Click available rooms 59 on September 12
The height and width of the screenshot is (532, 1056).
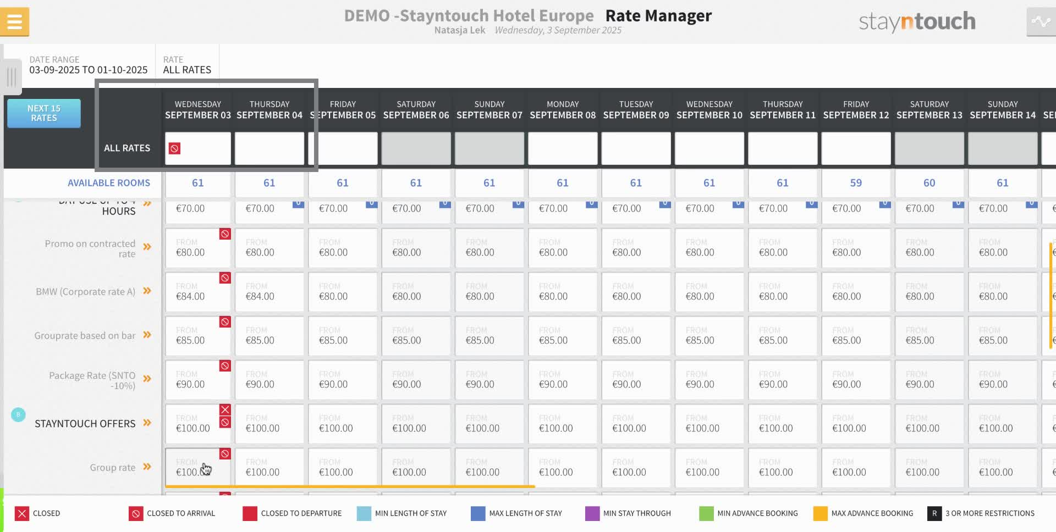pyautogui.click(x=856, y=183)
